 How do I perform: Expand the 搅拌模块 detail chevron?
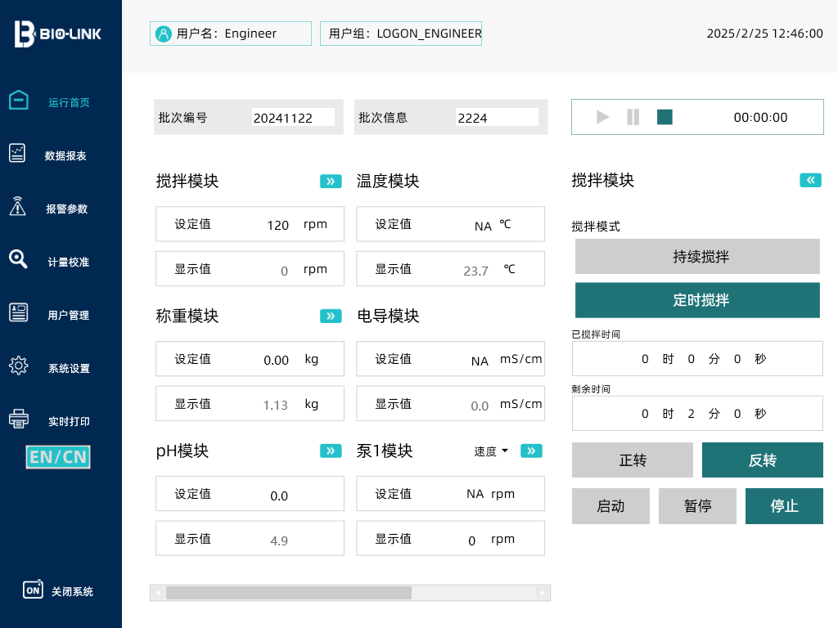[x=330, y=181]
